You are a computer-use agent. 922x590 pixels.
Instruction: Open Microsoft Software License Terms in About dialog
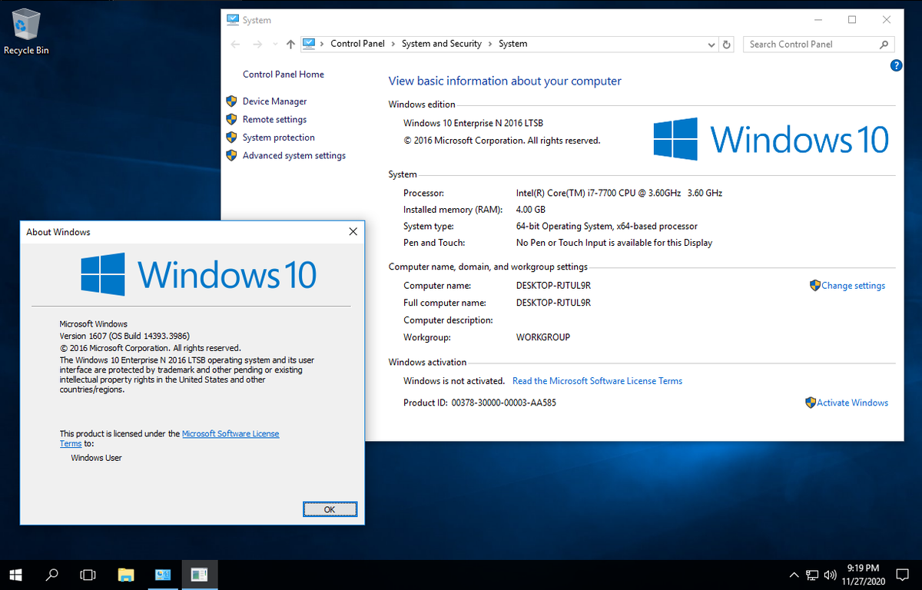[230, 434]
